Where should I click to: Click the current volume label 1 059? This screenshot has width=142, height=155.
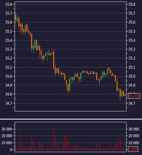[x=133, y=149]
